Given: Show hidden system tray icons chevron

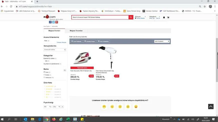Looking at the screenshot, I should click(174, 119).
